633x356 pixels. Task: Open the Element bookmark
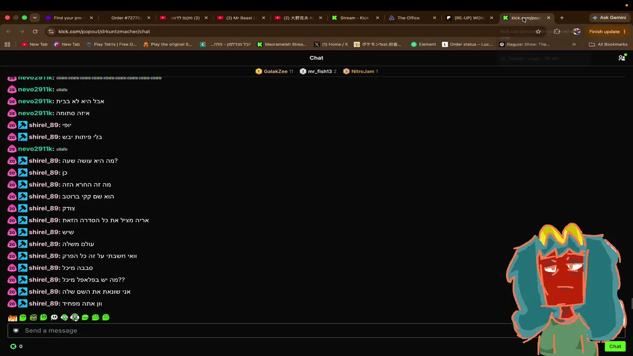coord(423,44)
